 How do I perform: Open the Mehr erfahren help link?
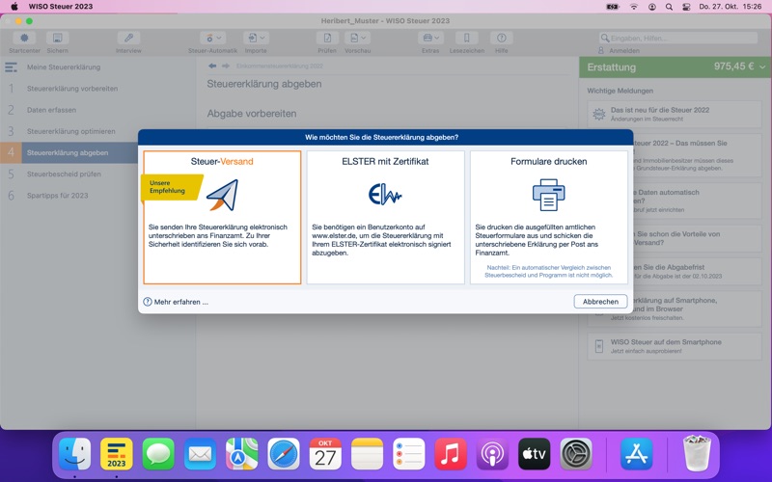click(x=180, y=302)
